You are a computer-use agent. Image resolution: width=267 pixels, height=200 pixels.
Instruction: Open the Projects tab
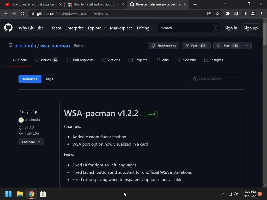tap(138, 60)
